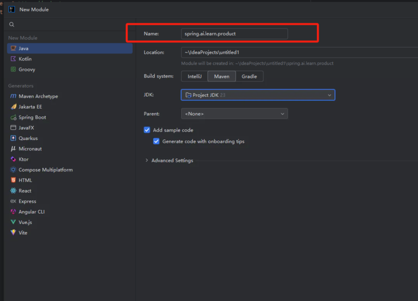418x301 pixels.
Task: Click the React atom icon
Action: click(x=13, y=191)
